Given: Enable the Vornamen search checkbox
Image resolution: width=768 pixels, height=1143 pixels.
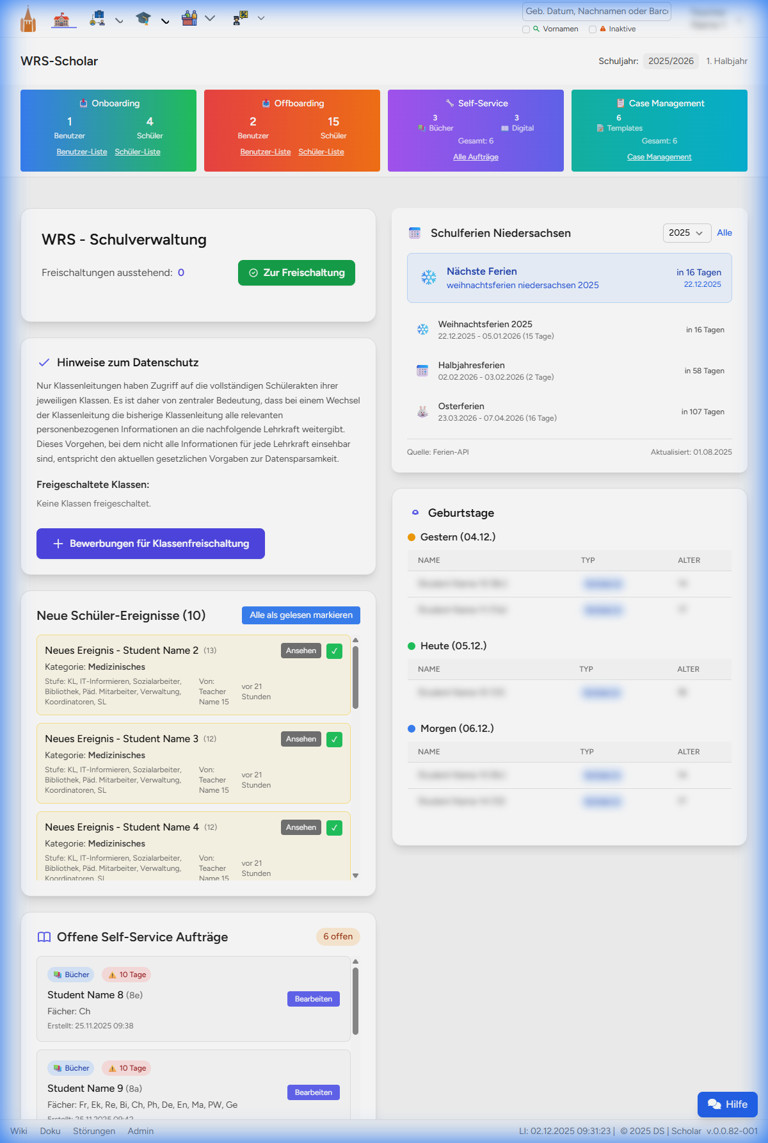Looking at the screenshot, I should tap(526, 29).
